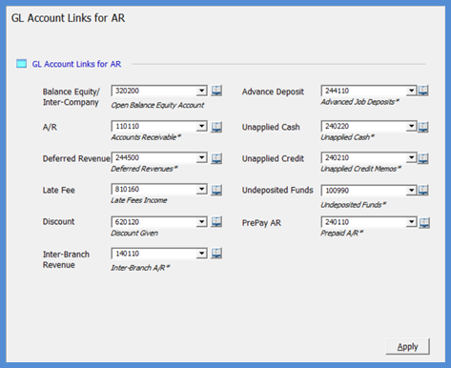
Task: Open the PrePay AR 240110 dropdown arrow
Action: pos(411,222)
